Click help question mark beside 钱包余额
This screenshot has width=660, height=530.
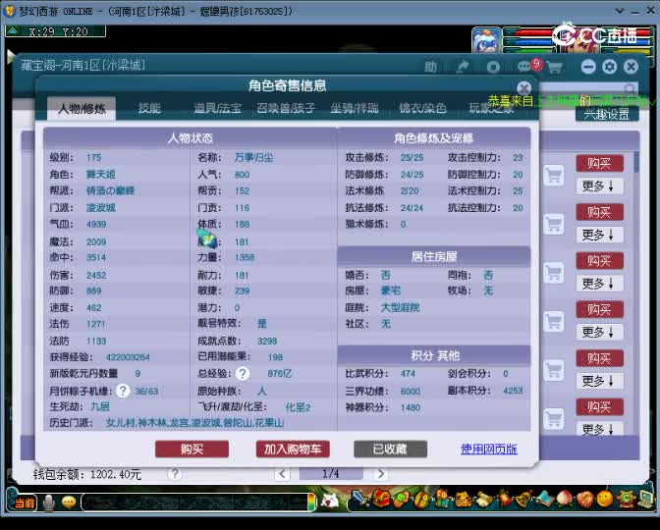[x=175, y=474]
